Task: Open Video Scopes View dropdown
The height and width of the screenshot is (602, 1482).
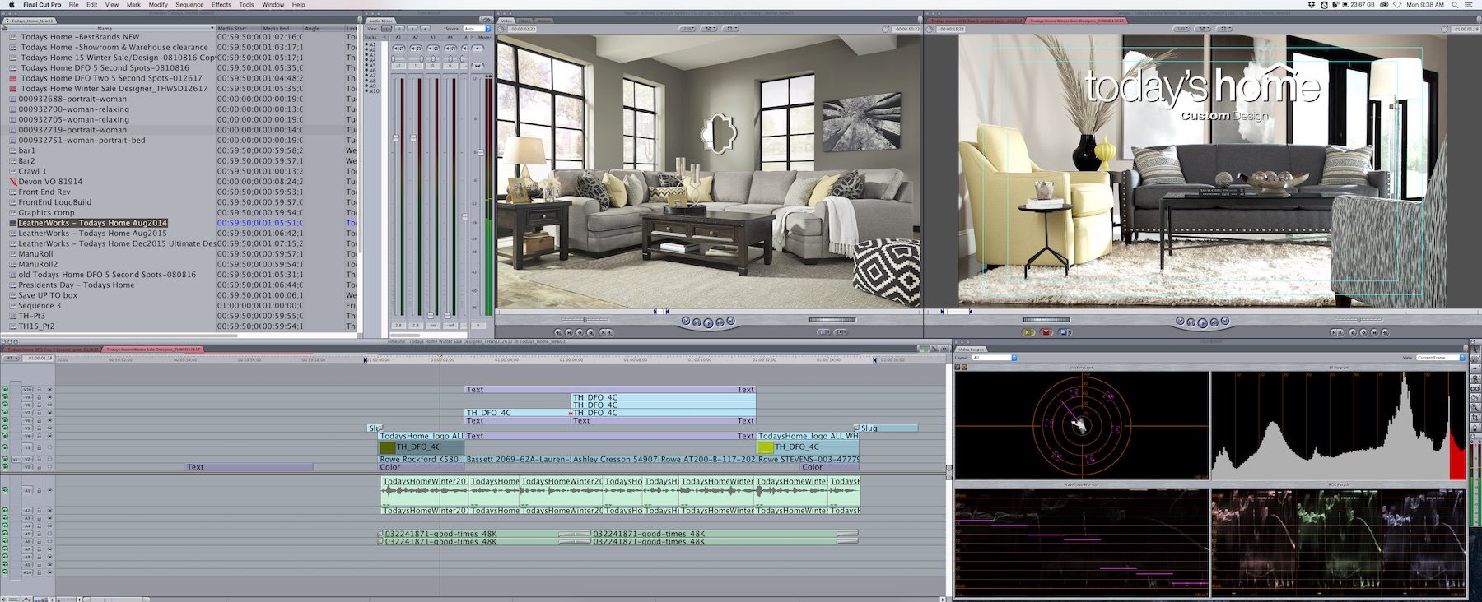Action: coord(1440,358)
